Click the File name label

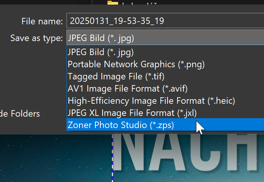click(42, 21)
